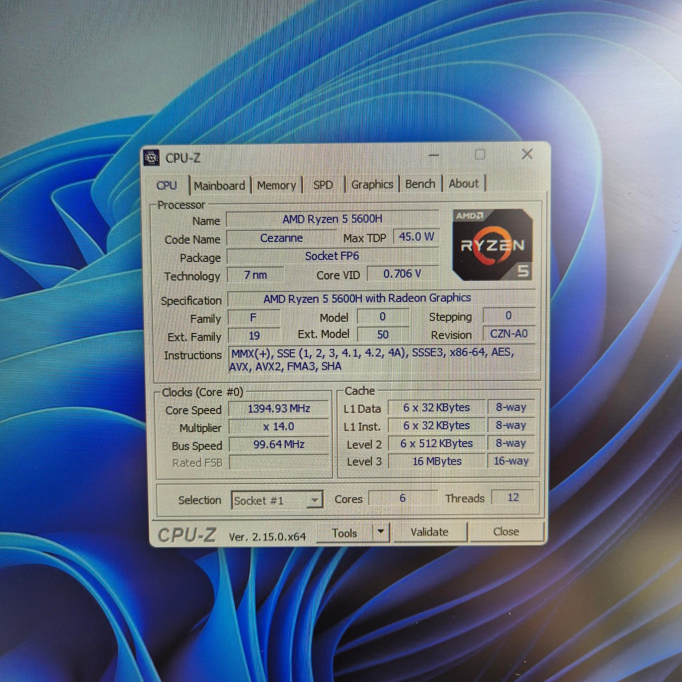Click the Core VID value 0.706 V
The image size is (682, 682).
(x=402, y=274)
